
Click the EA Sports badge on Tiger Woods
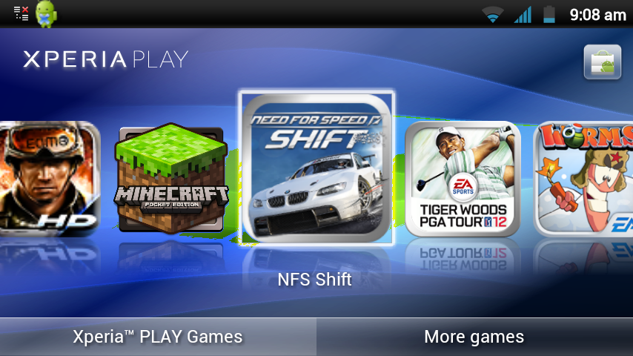coord(463,188)
